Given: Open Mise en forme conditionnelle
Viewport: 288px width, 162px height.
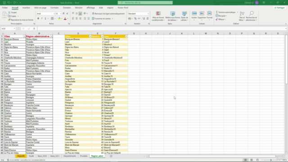Looking at the screenshot, I should pyautogui.click(x=158, y=16).
